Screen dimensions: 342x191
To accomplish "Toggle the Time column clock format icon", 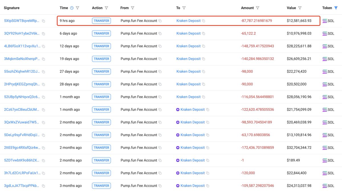I will tap(72, 8).
